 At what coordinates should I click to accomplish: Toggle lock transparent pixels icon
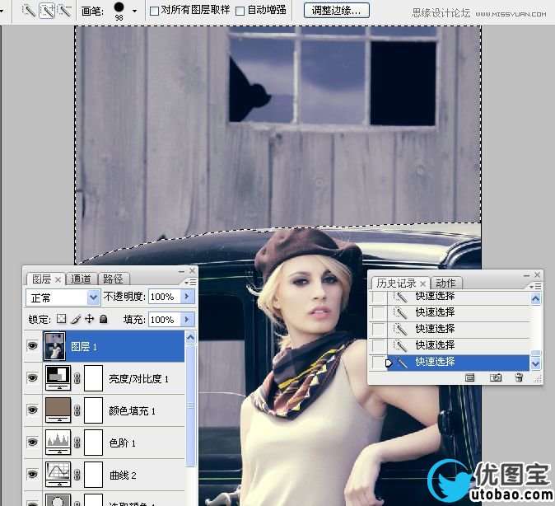pos(62,319)
